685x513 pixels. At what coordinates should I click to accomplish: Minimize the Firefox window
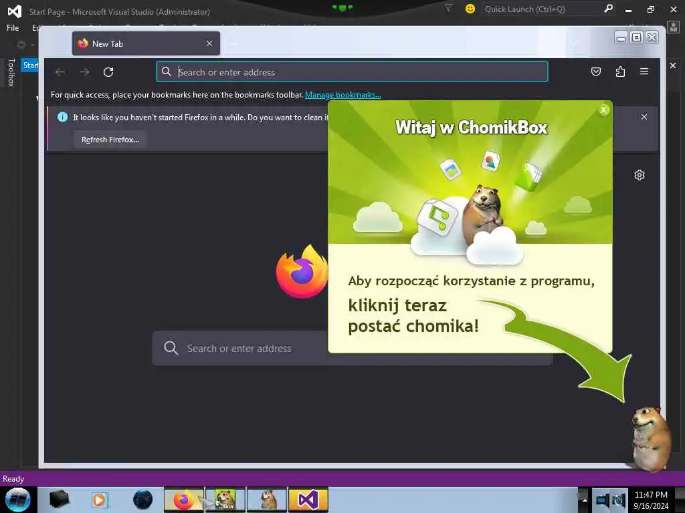coord(621,38)
